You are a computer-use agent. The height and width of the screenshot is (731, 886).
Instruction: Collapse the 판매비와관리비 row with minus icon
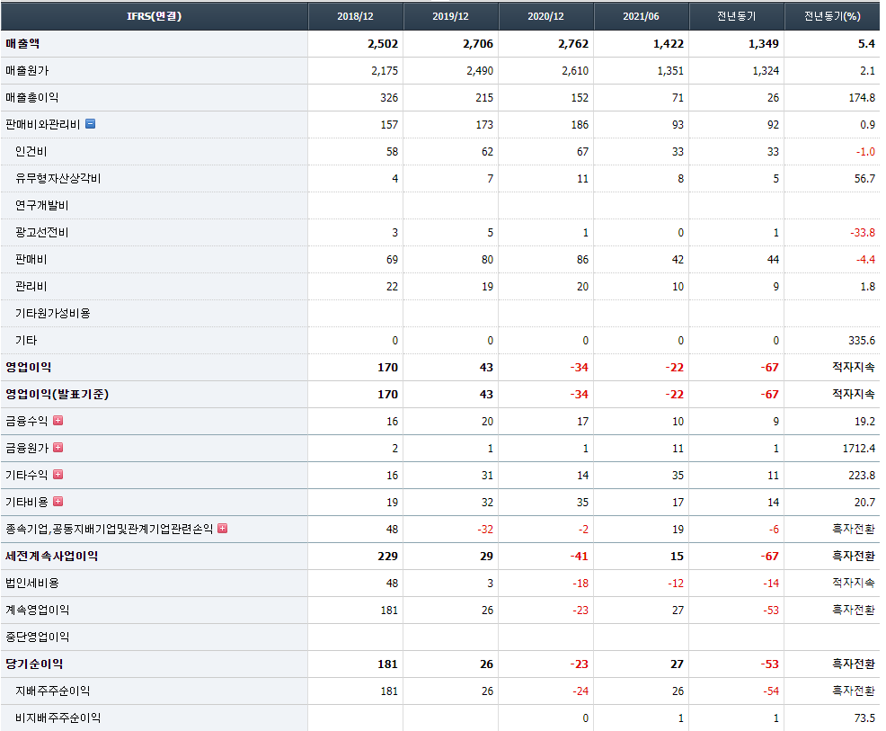coord(91,124)
